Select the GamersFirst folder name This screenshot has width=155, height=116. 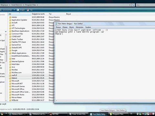click(x=16, y=45)
